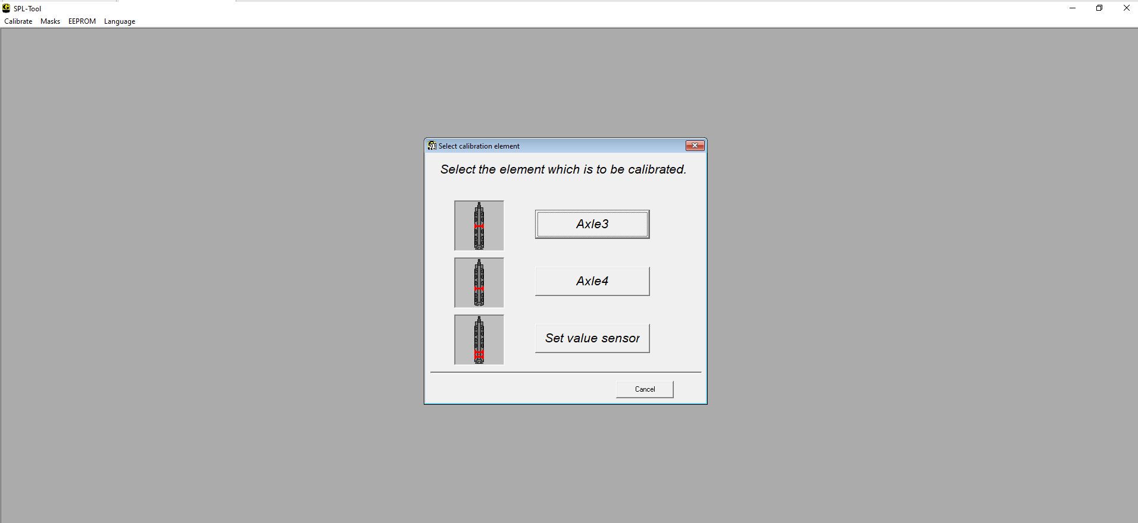Close the SPL-Tool application window
This screenshot has height=523, width=1138.
point(1126,8)
